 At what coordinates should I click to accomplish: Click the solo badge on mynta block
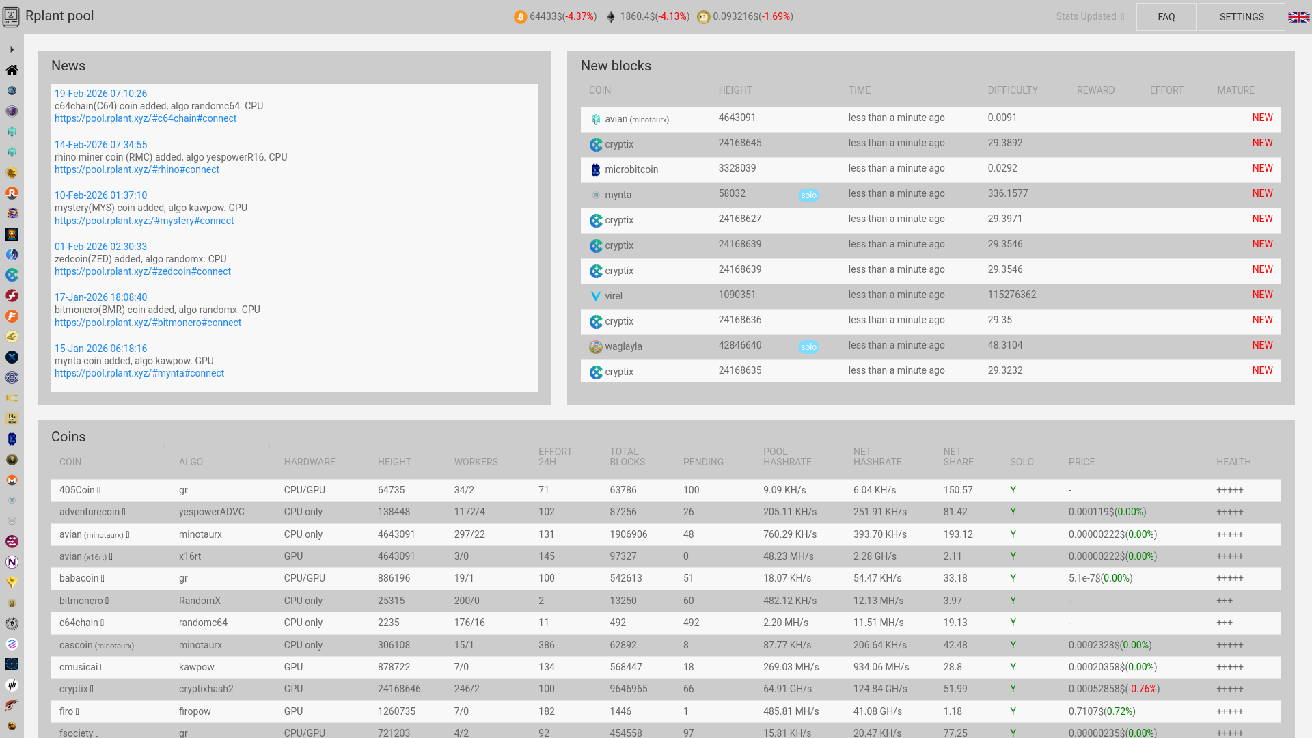pos(808,195)
